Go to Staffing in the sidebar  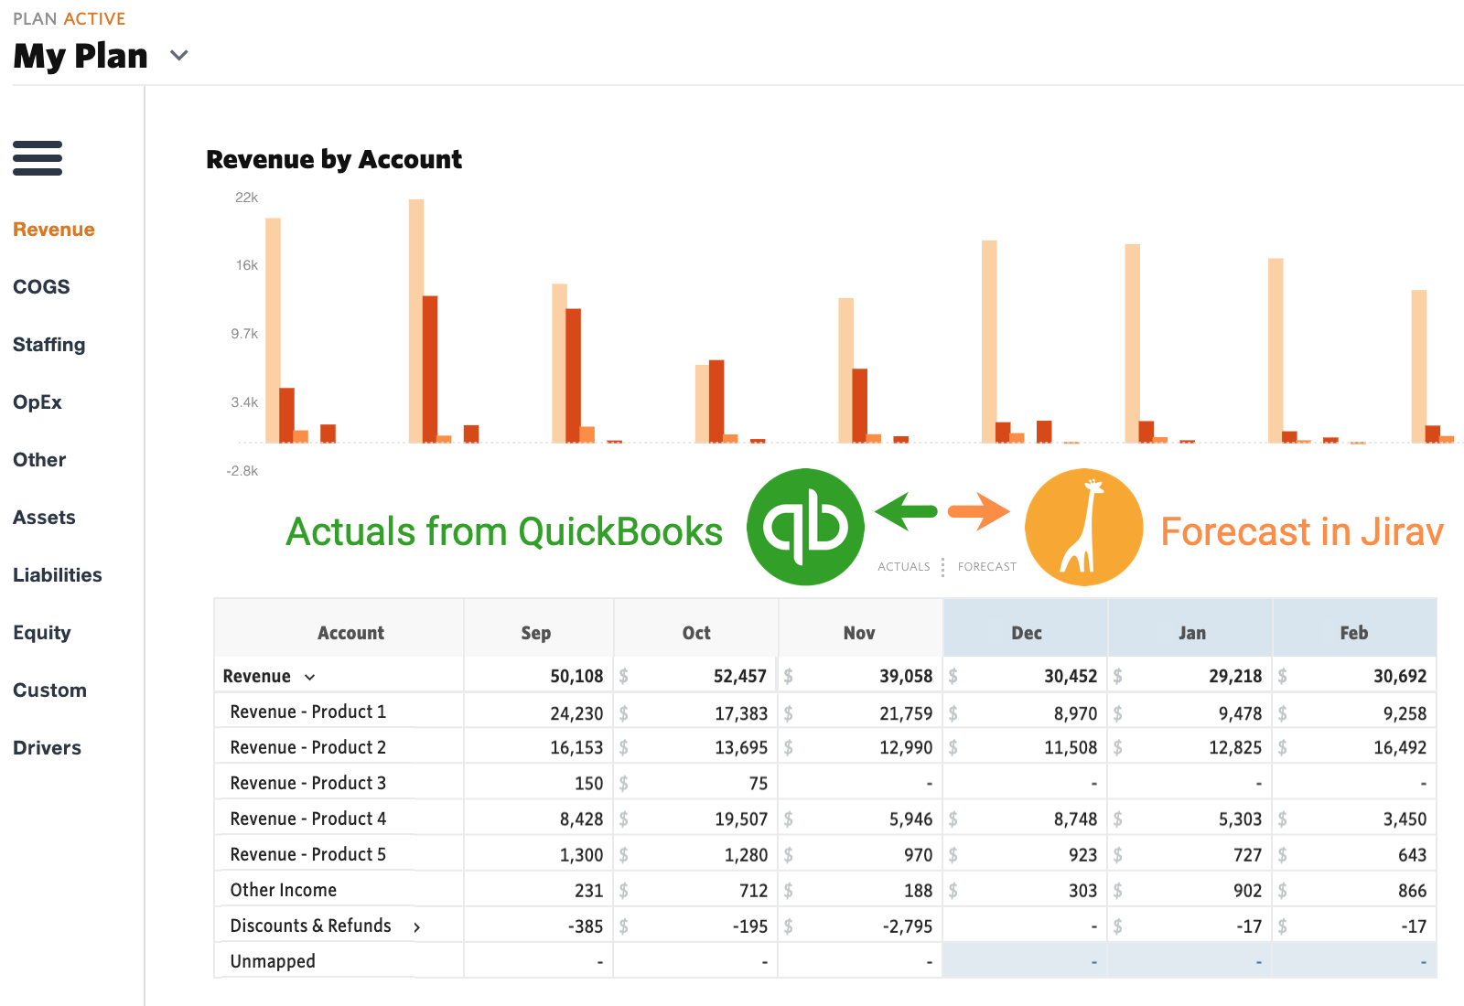coord(48,345)
